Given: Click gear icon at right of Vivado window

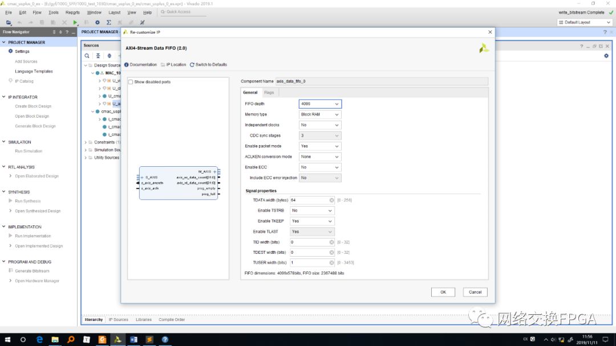Looking at the screenshot, I should coord(606,56).
